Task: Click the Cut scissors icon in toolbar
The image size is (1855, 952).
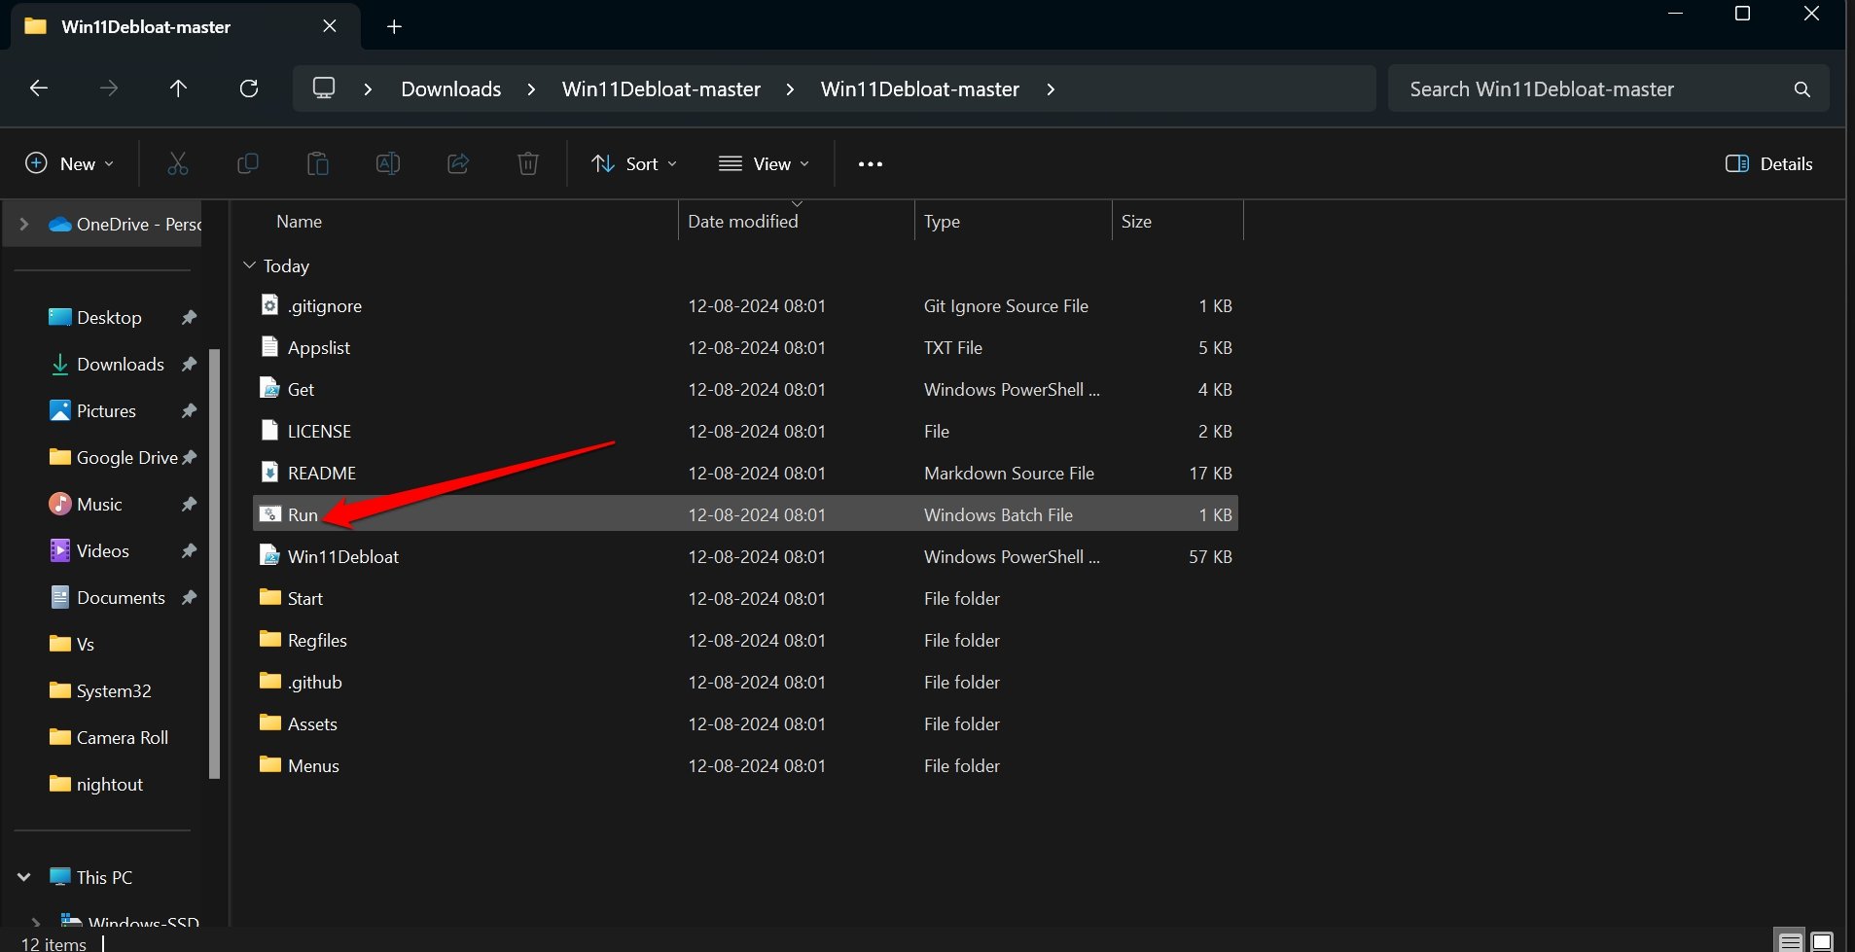Action: [x=177, y=163]
